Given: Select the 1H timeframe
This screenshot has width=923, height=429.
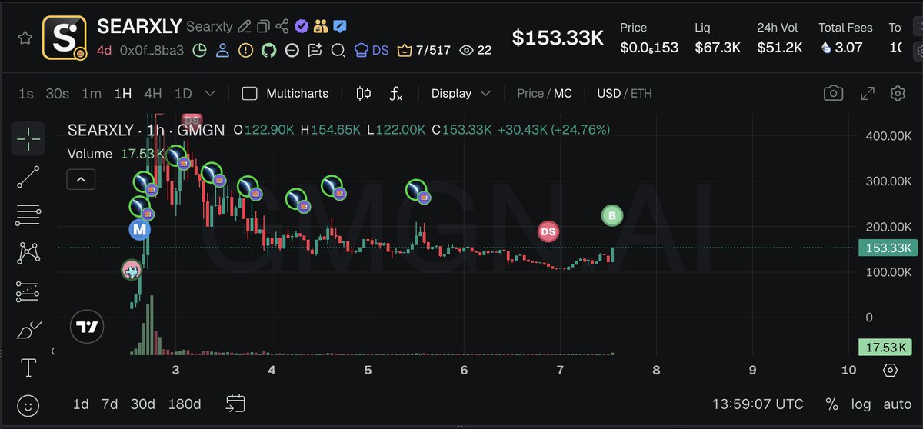Looking at the screenshot, I should pyautogui.click(x=122, y=94).
